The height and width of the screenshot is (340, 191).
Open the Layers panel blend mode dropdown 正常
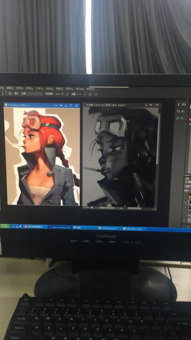[187, 186]
